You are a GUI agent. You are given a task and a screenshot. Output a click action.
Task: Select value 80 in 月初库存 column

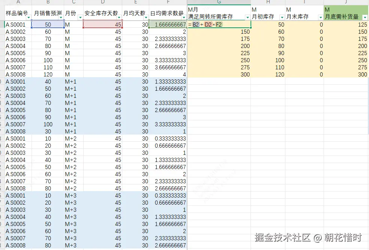(x=268, y=46)
